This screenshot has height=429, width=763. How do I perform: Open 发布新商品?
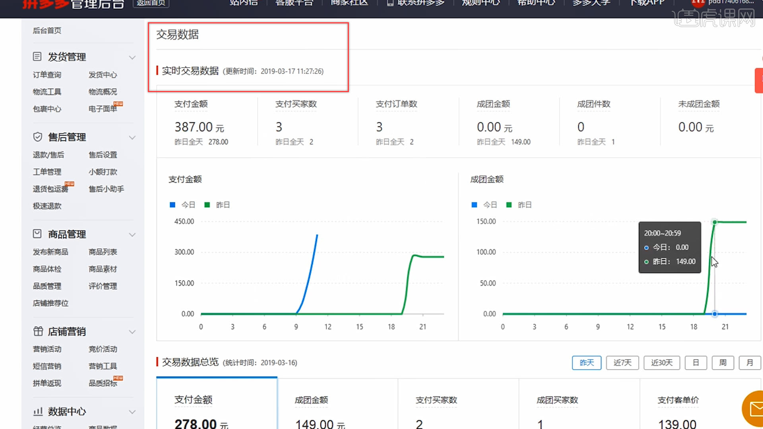50,252
